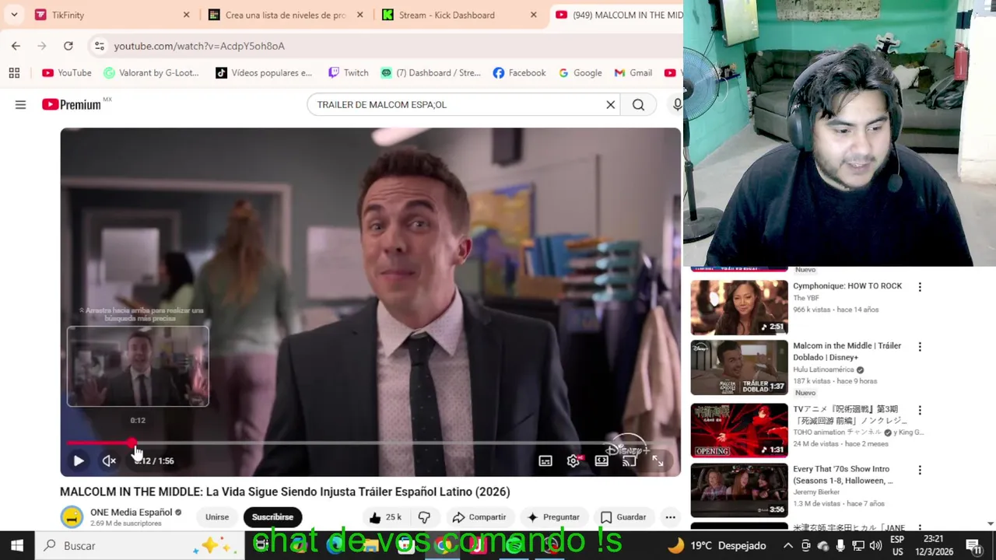
Task: Play the paused Malcolm trailer
Action: pyautogui.click(x=79, y=461)
